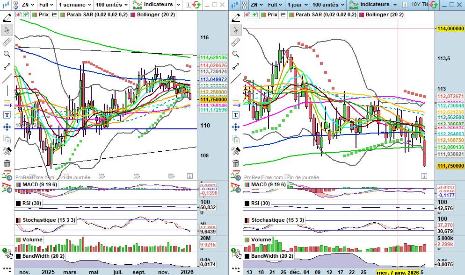
Task: Toggle the chain link icon in left chart header
Action: (15, 5)
